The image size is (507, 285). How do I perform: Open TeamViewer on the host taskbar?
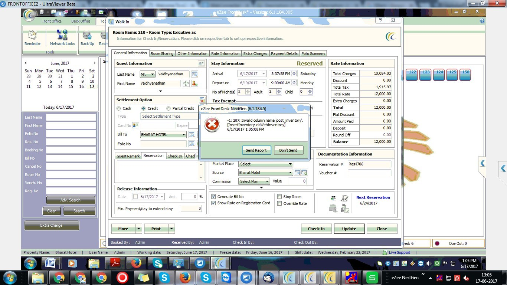pos(226,278)
